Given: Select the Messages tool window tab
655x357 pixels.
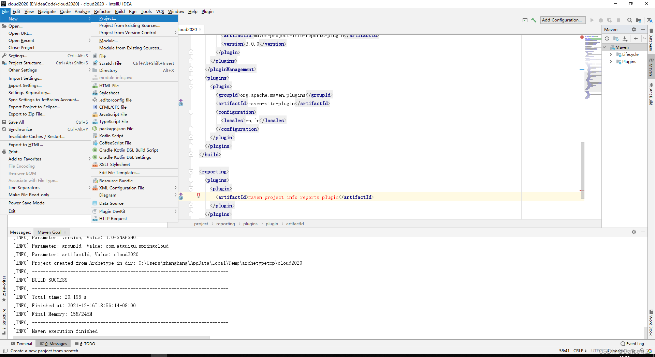Looking at the screenshot, I should pyautogui.click(x=53, y=344).
